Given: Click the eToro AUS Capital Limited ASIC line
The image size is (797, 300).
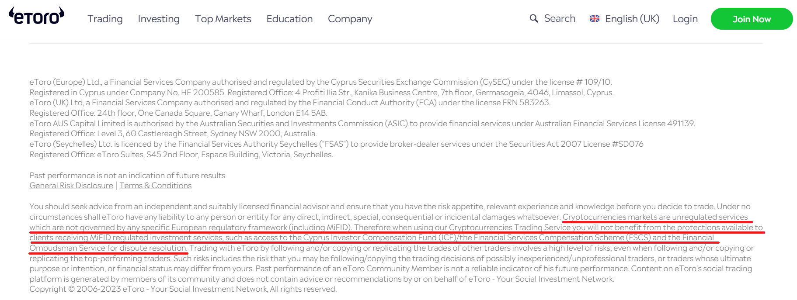Looking at the screenshot, I should click(362, 124).
